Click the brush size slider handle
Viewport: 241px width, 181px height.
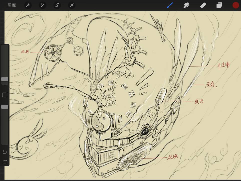point(5,79)
